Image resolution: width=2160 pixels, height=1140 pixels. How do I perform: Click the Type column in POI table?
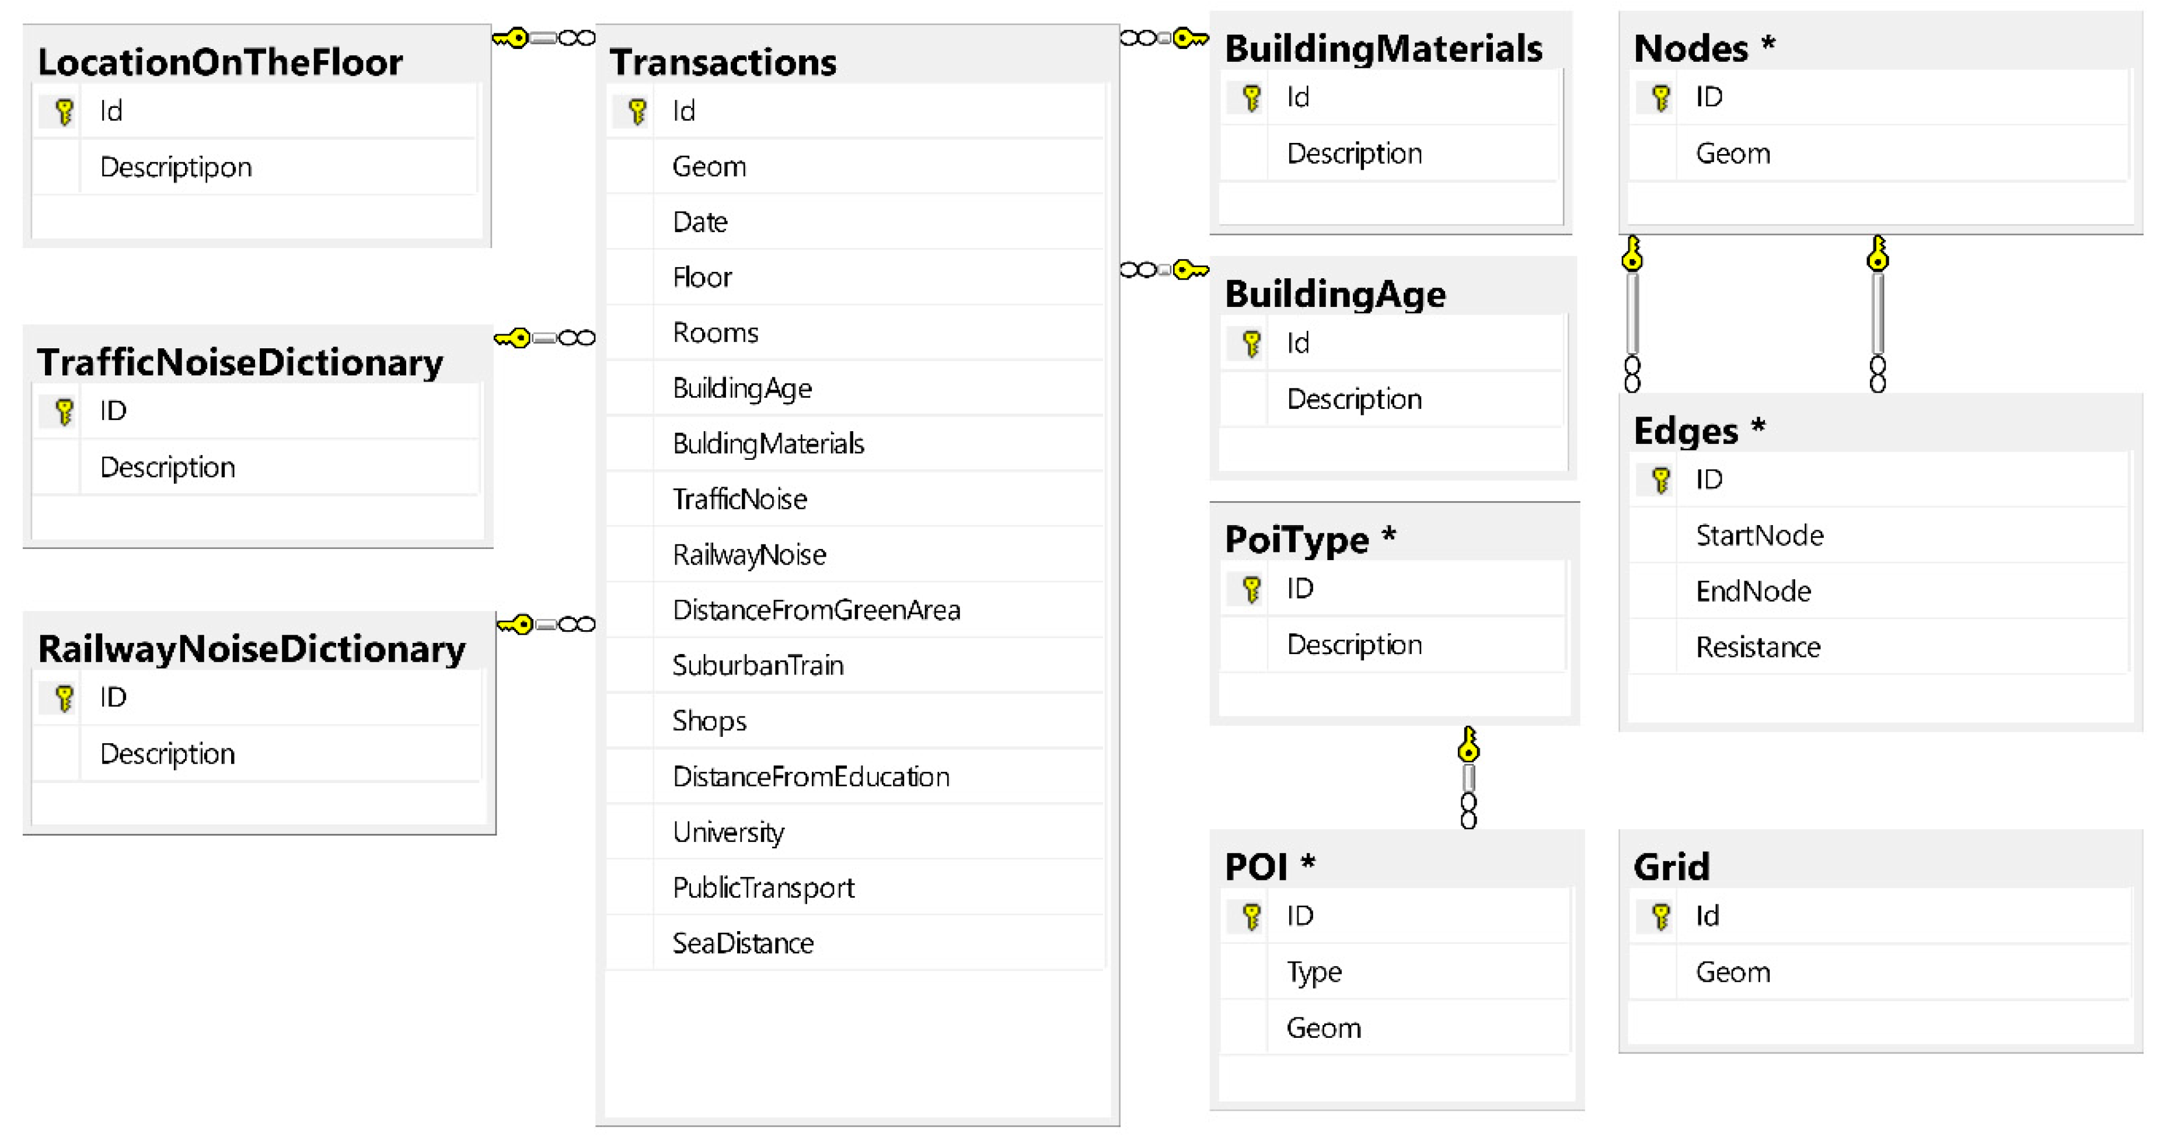point(1314,973)
